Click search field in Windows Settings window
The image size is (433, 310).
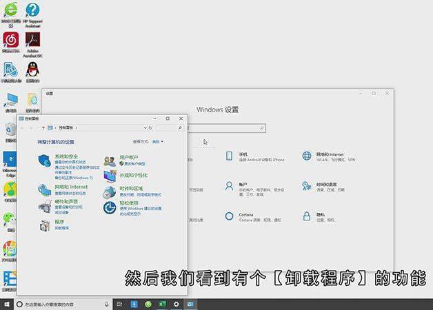226,128
